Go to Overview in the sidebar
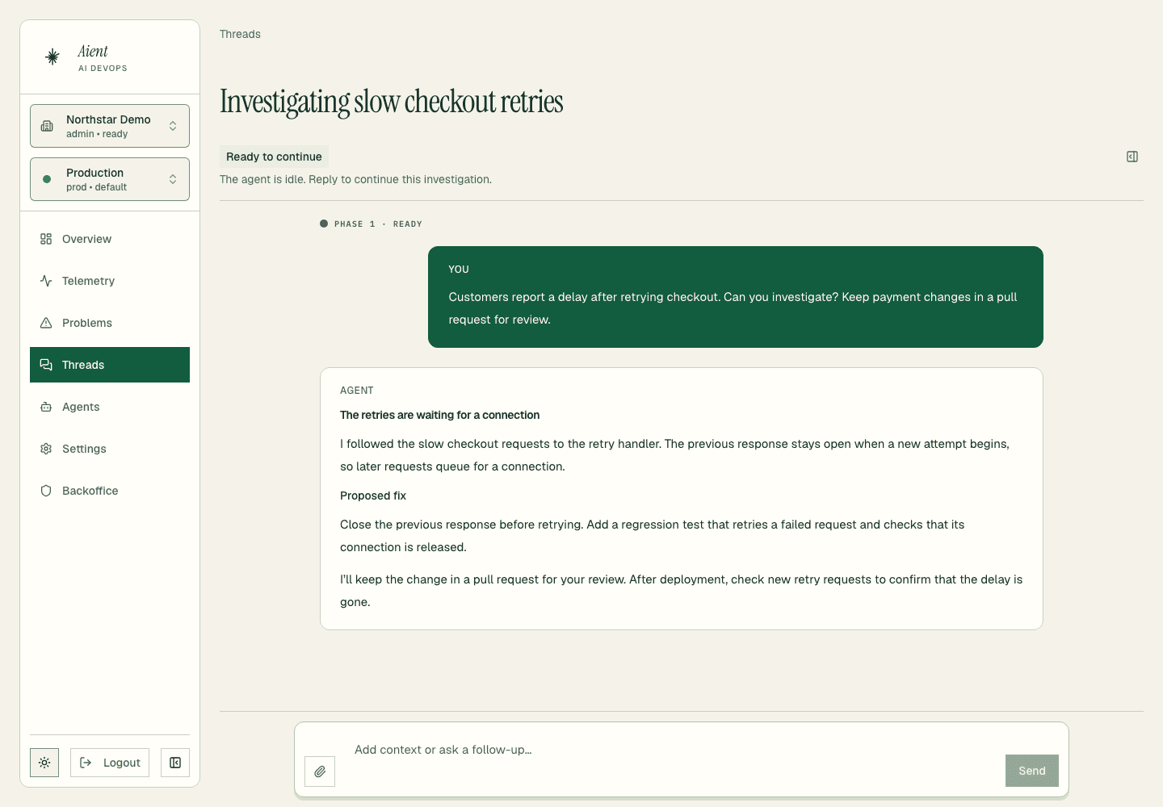1163x807 pixels. tap(110, 239)
